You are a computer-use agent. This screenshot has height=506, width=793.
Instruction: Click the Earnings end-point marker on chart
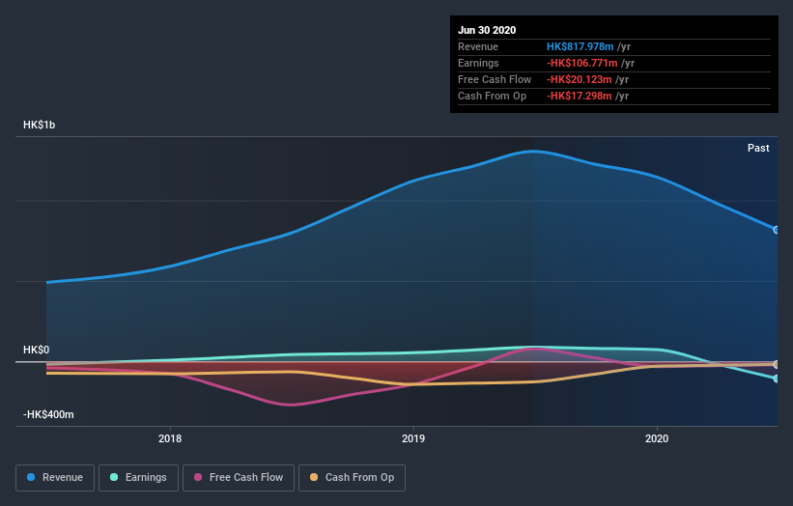[x=776, y=379]
